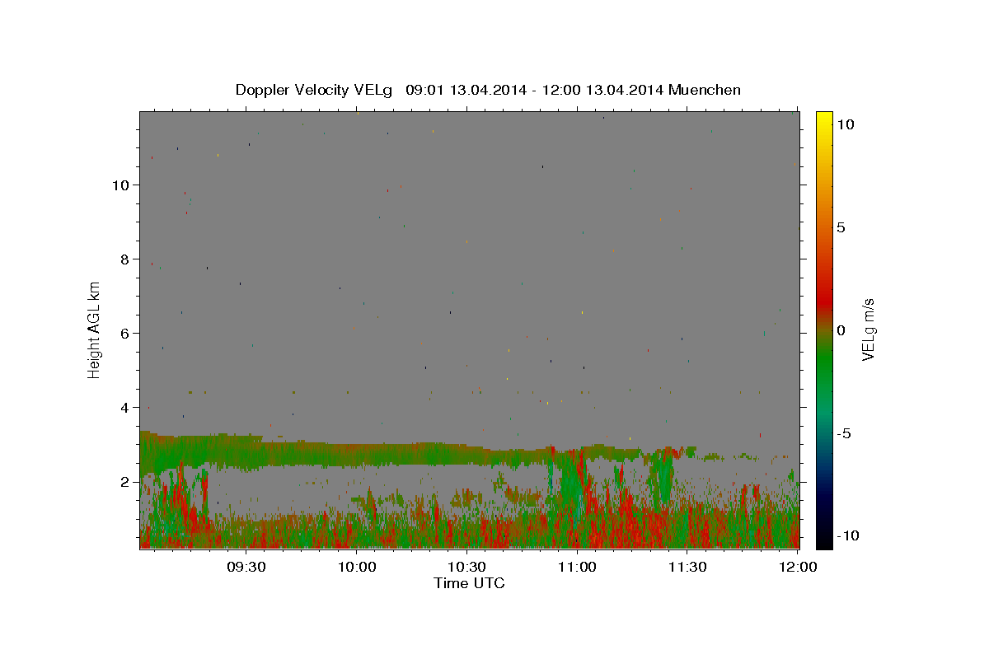
Task: Click the 12:00 time tick label
Action: pos(798,567)
